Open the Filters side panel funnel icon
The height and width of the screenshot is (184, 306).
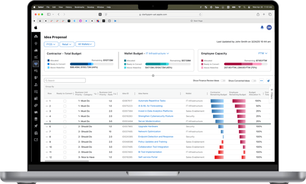[272, 90]
